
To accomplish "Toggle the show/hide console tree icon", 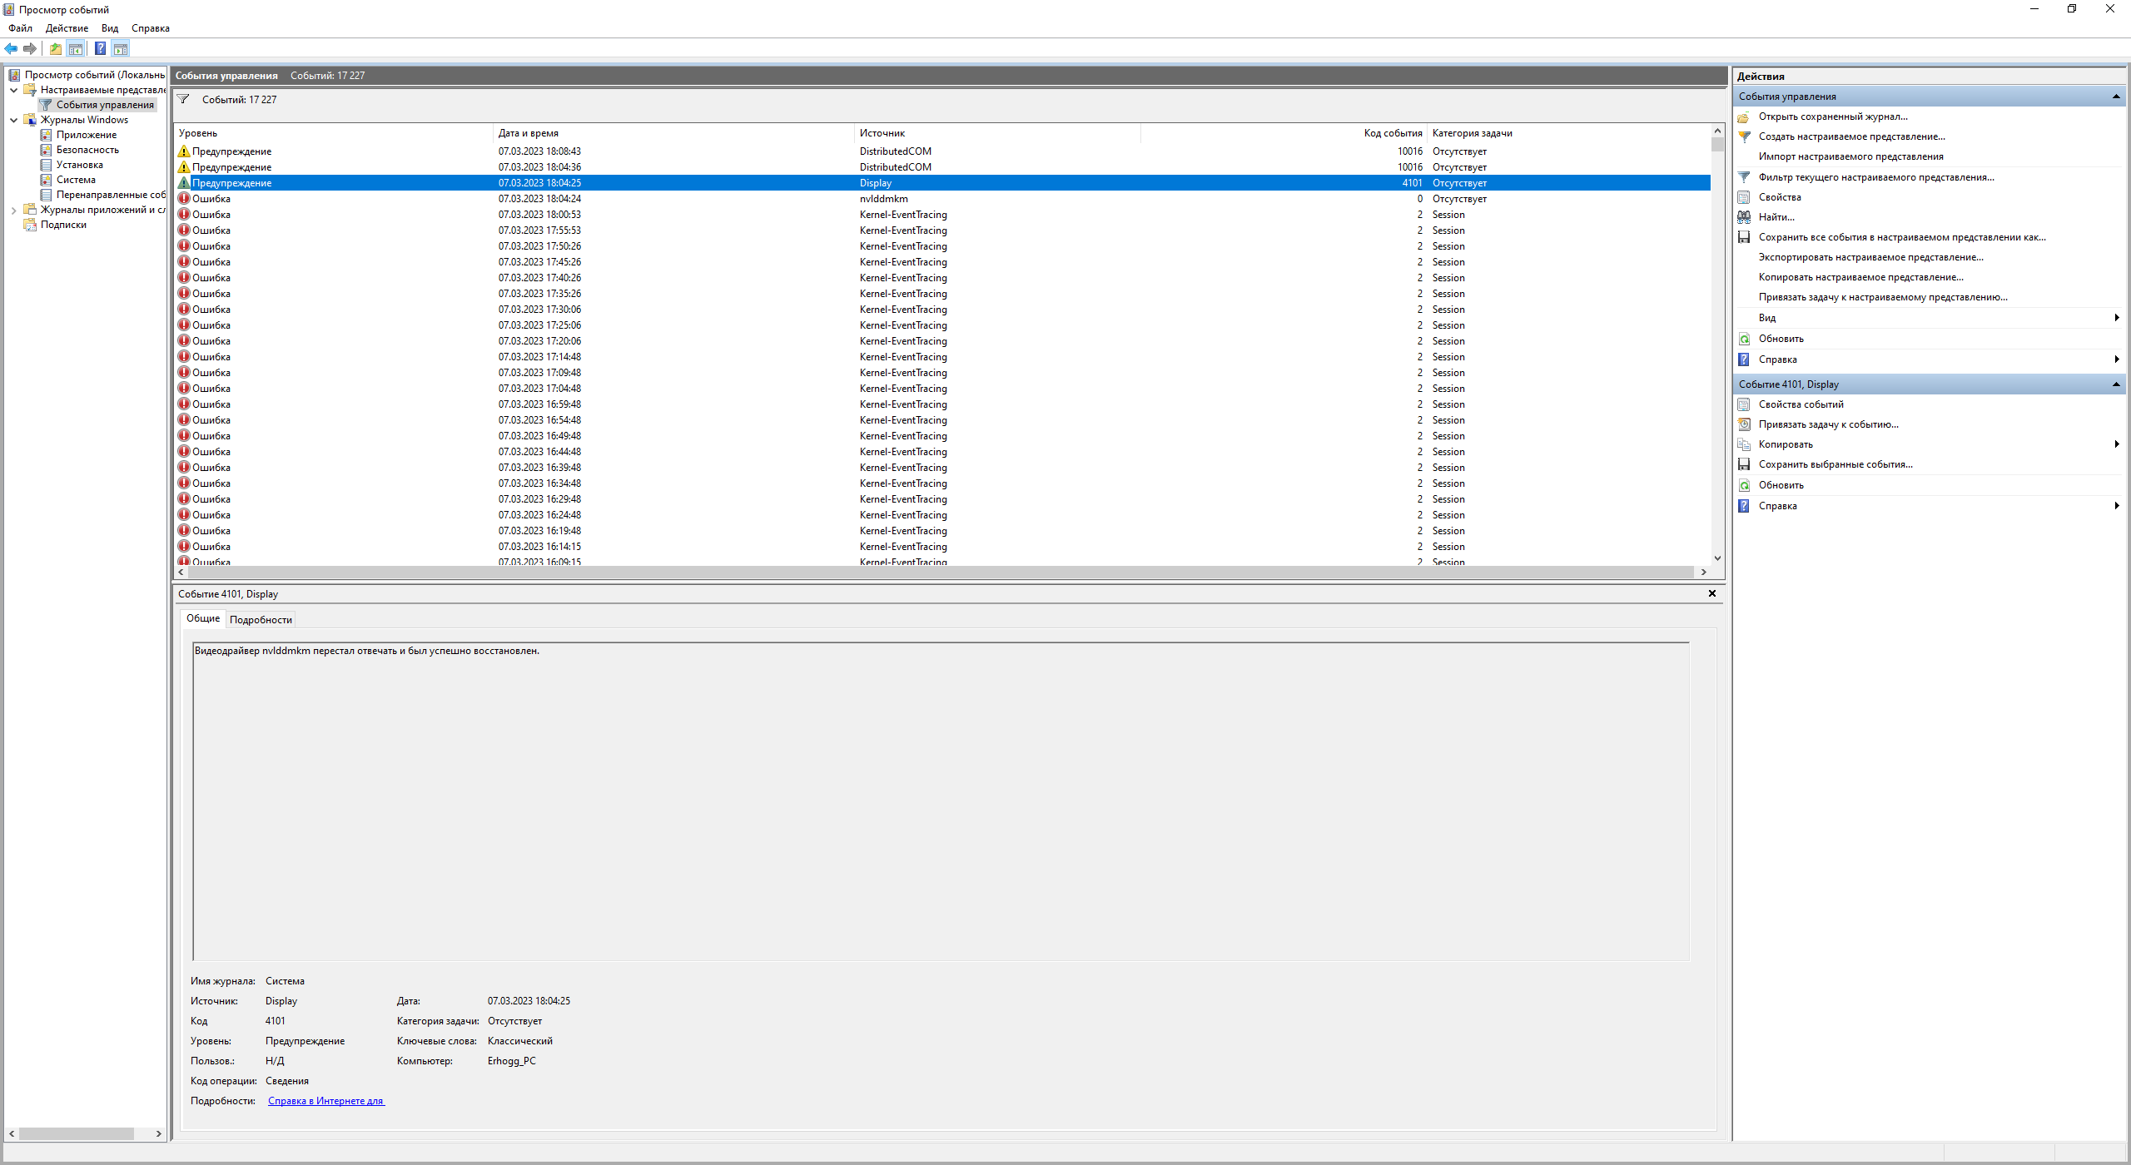I will 76,48.
